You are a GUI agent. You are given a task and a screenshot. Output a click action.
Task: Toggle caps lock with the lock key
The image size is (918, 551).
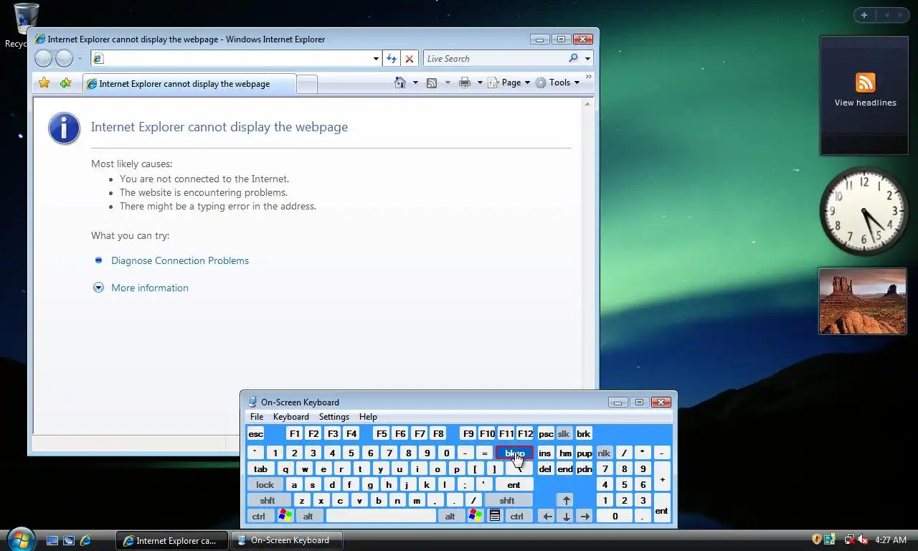click(x=265, y=485)
